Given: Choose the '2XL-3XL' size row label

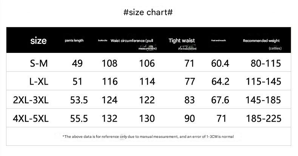Looking at the screenshot, I should (31, 100).
